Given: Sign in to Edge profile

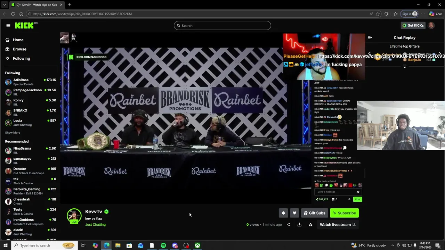Looking at the screenshot, I should pos(410,14).
